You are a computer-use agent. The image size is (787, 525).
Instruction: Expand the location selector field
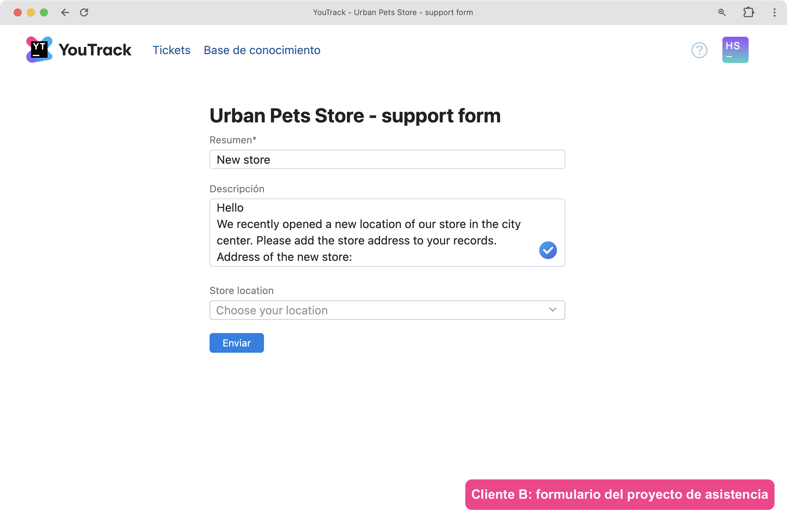(x=387, y=310)
